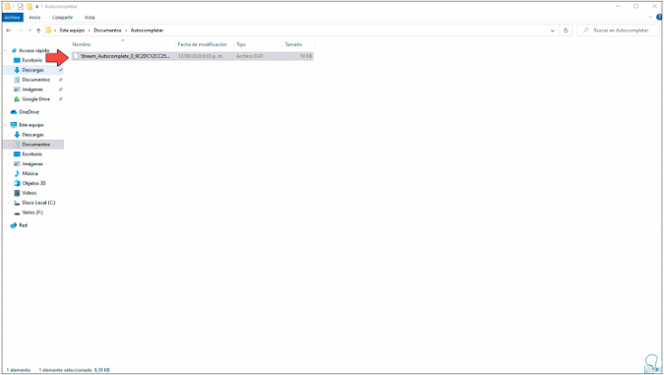Image resolution: width=664 pixels, height=375 pixels.
Task: Click the folder icon in the address bar
Action: [x=48, y=31]
